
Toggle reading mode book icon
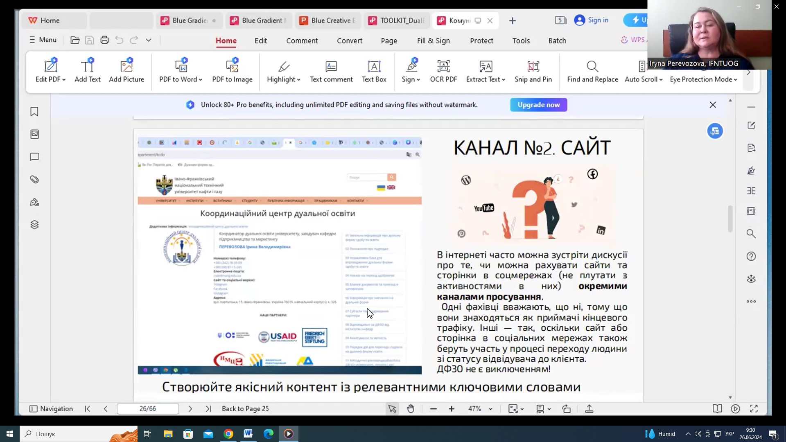point(717,409)
